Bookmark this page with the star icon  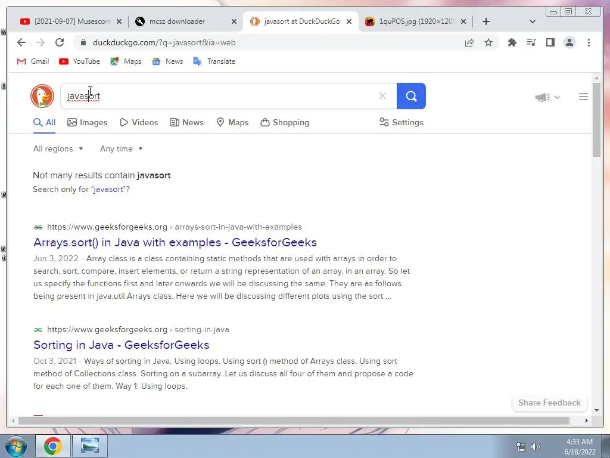pyautogui.click(x=488, y=42)
